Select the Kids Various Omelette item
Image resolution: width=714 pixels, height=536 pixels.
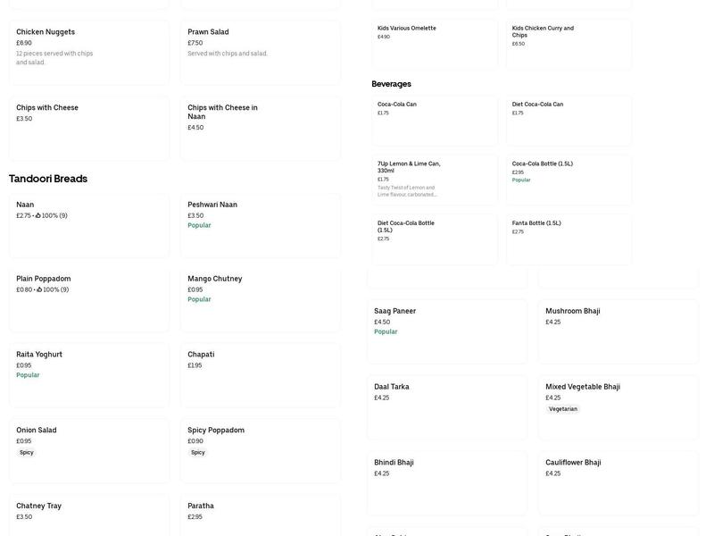click(x=435, y=43)
